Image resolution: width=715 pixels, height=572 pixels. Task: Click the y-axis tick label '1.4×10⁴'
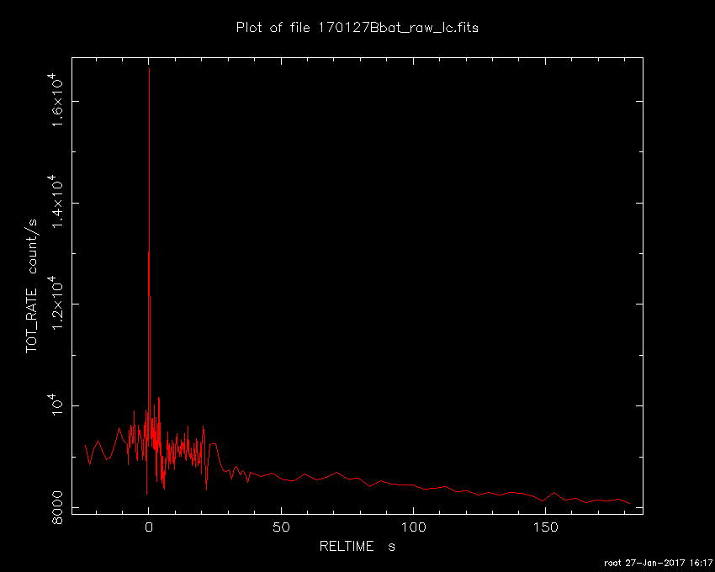coord(56,203)
